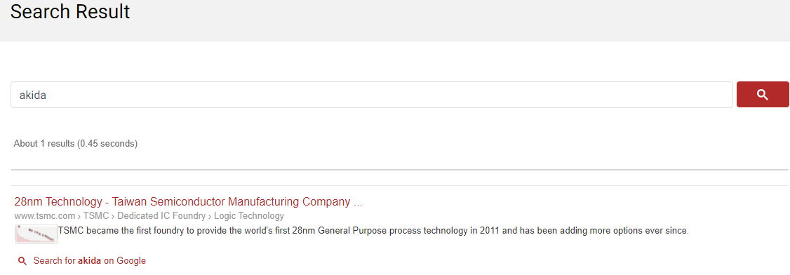This screenshot has width=790, height=275.
Task: Click the small magnifier icon beside Google search link
Action: [x=22, y=261]
